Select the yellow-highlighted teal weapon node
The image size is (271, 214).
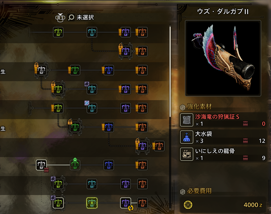coord(92,203)
